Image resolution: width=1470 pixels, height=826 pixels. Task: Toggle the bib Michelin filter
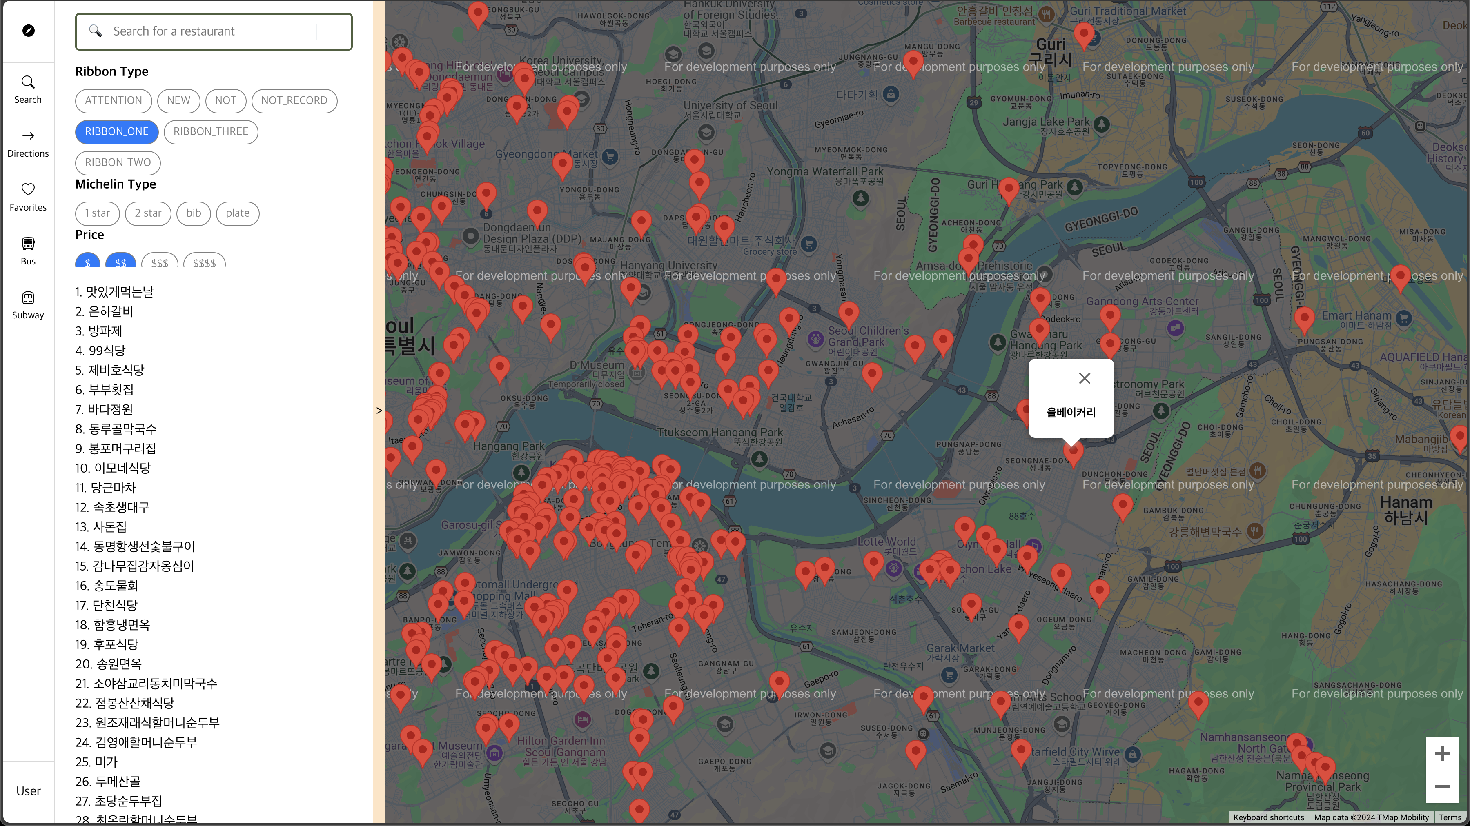[194, 213]
